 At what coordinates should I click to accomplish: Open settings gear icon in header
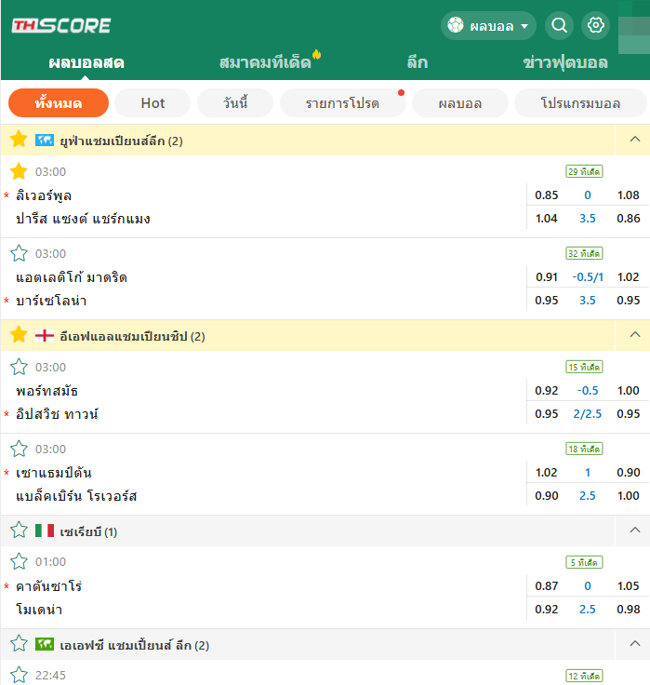click(595, 26)
